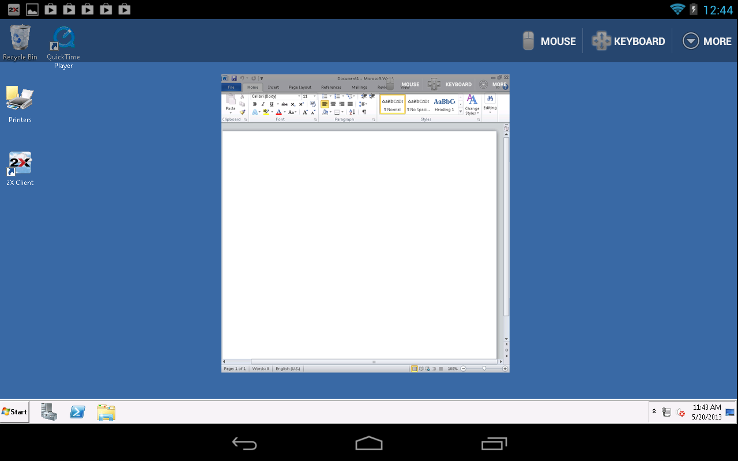Viewport: 738px width, 461px height.
Task: Toggle Show/Hide paragraph marks
Action: pos(364,112)
